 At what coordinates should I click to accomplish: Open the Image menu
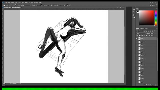[x=12, y=3]
